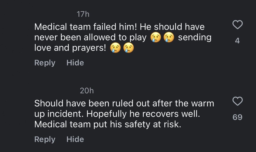Click the 20h timestamp
Image resolution: width=256 pixels, height=152 pixels.
87,90
